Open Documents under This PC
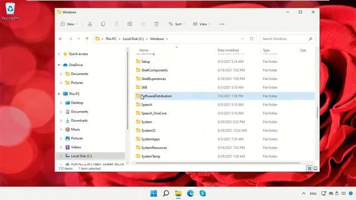 point(79,112)
